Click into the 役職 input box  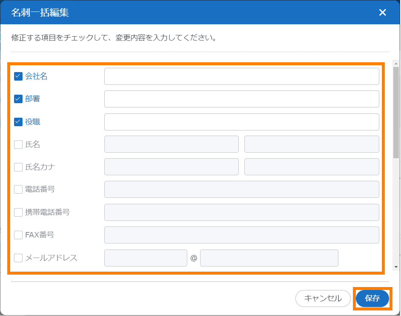(241, 122)
